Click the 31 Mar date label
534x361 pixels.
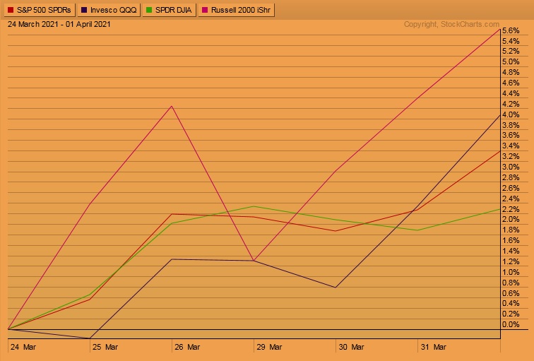tap(434, 347)
